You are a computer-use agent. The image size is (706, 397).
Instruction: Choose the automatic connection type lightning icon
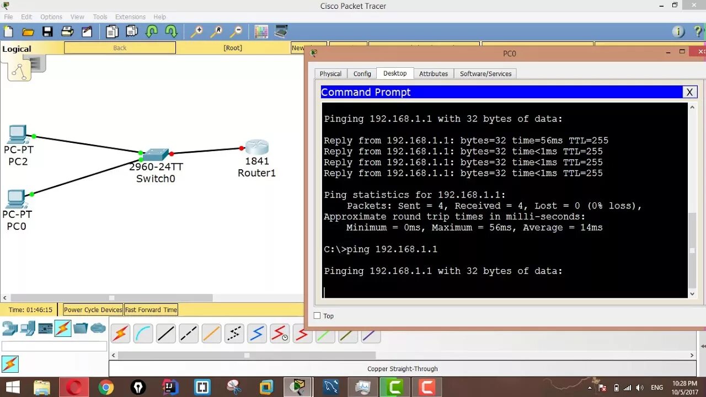[120, 334]
